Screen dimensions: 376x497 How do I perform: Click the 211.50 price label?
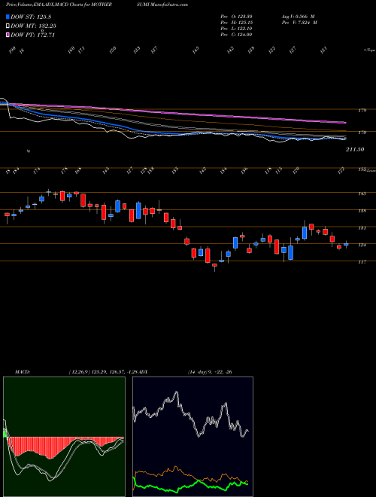click(x=355, y=149)
